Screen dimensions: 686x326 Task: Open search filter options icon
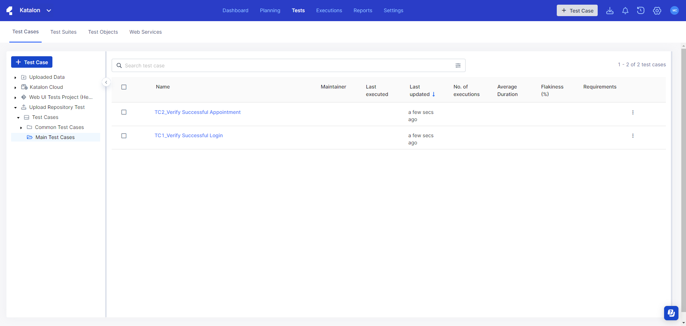tap(458, 66)
